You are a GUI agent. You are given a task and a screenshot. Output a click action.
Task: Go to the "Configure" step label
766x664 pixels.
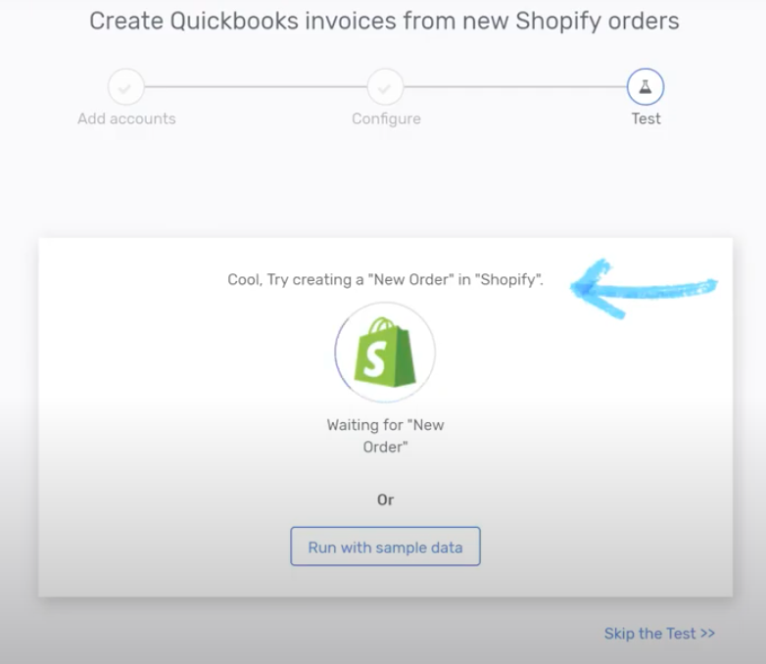click(386, 119)
